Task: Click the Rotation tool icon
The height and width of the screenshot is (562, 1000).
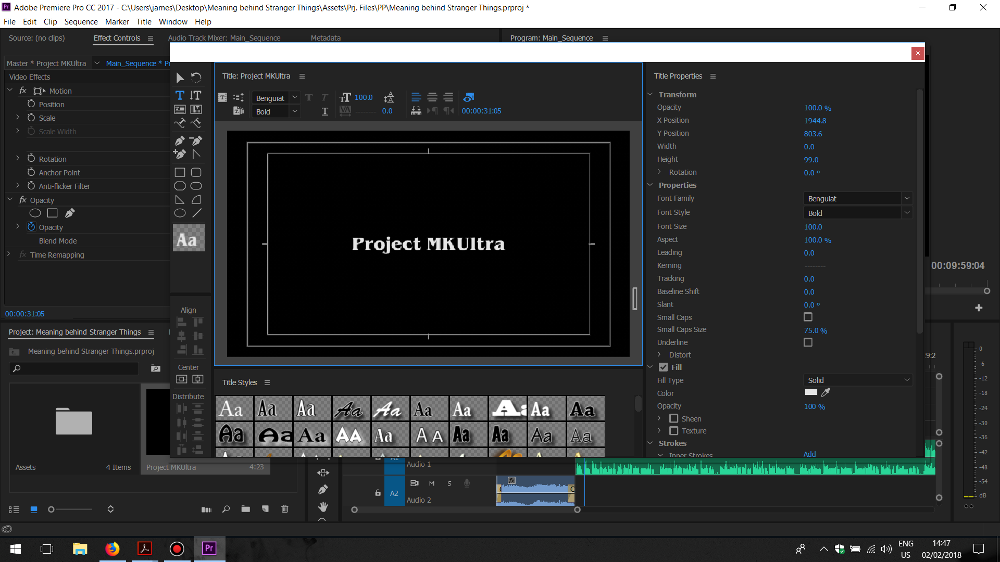Action: (196, 78)
